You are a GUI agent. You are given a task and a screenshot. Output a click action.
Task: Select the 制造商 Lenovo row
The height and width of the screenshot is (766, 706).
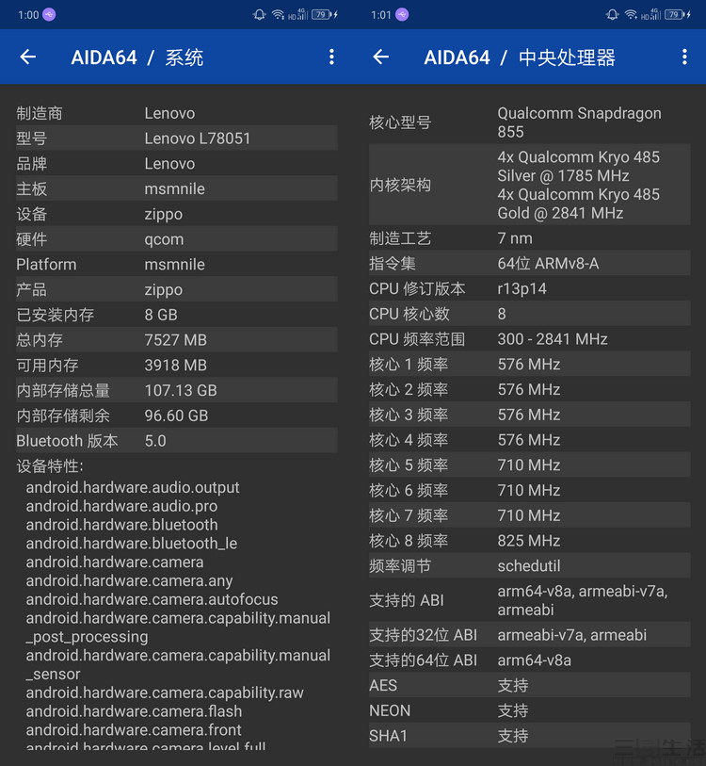pos(177,113)
